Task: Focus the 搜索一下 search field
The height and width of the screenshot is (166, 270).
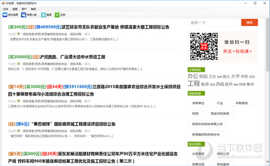Action: pos(213,22)
